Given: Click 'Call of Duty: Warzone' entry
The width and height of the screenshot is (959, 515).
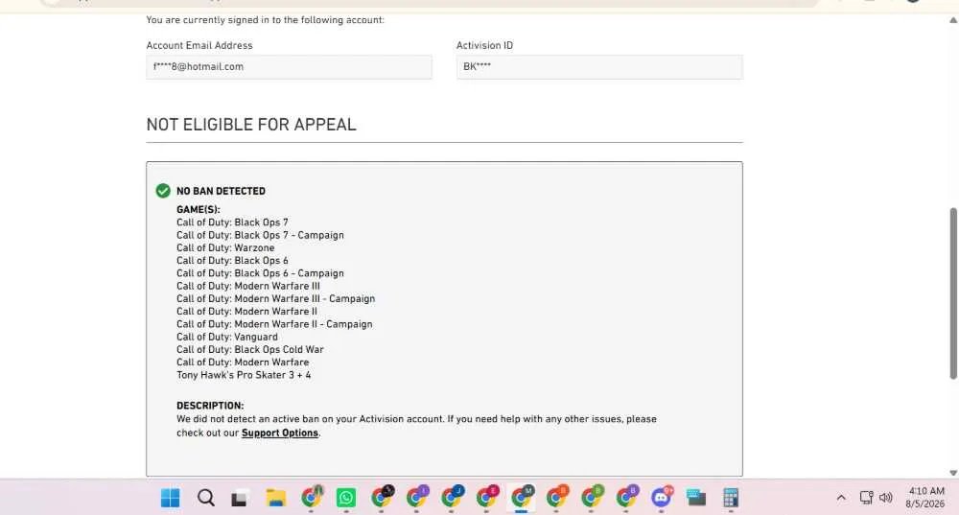Looking at the screenshot, I should coord(225,247).
